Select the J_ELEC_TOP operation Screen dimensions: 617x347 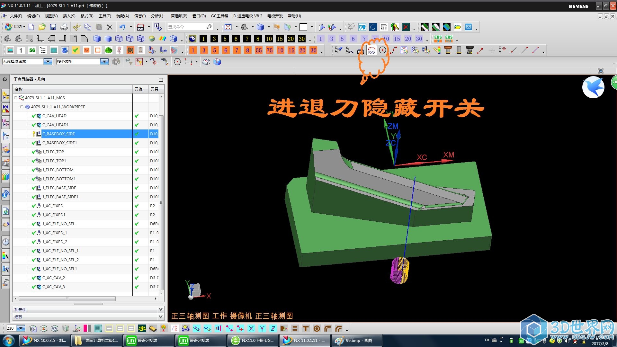(x=53, y=152)
